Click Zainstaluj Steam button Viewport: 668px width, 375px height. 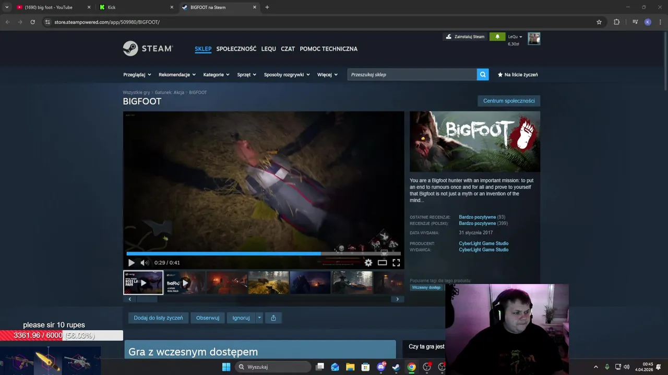465,36
